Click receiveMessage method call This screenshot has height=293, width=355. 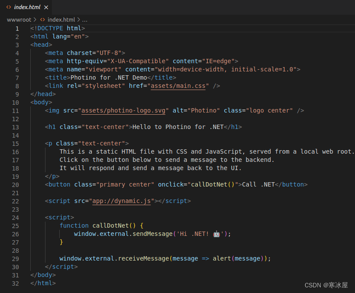tap(144, 259)
